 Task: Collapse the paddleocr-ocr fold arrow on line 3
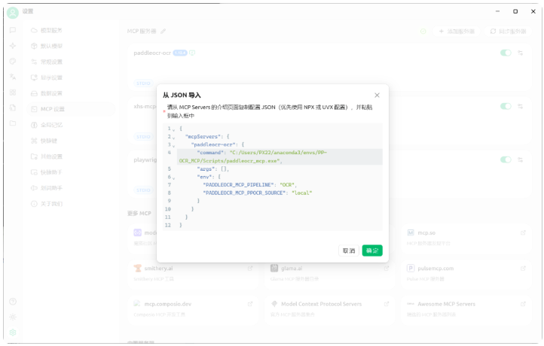pyautogui.click(x=174, y=146)
